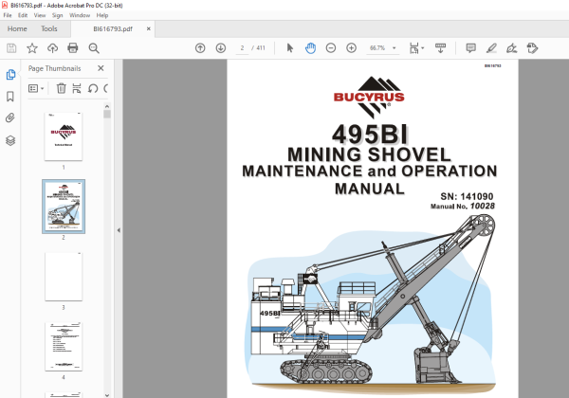
Task: Open the View menu
Action: (40, 15)
